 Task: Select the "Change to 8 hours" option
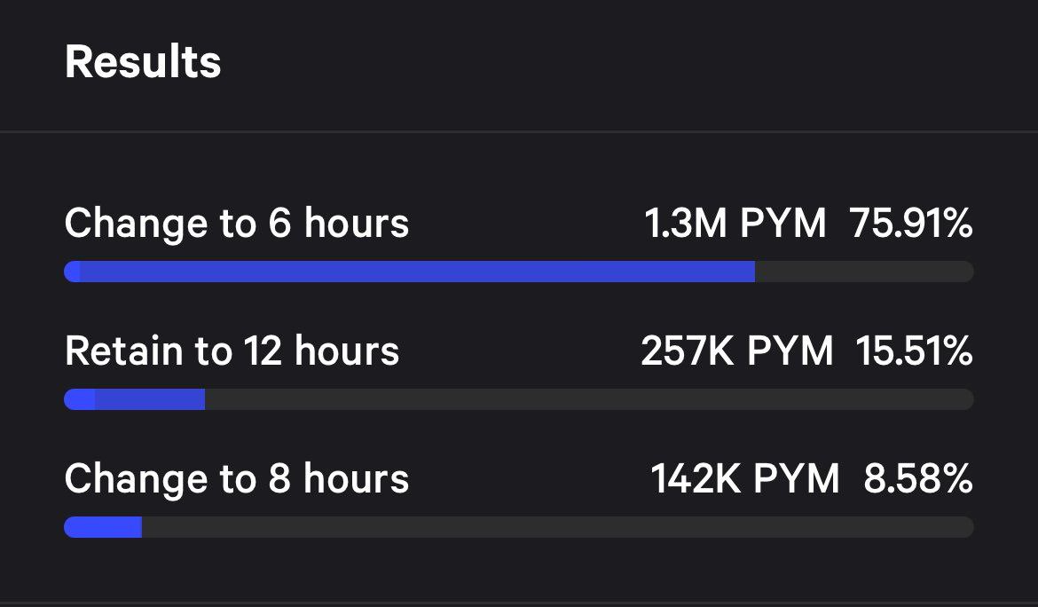[237, 479]
